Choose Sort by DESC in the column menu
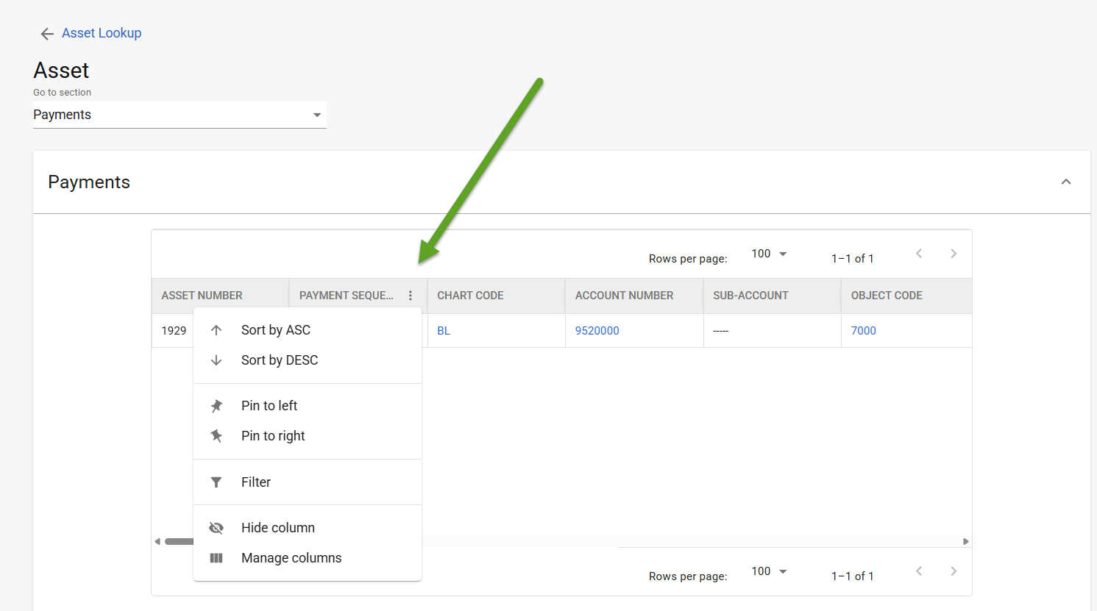This screenshot has width=1097, height=611. (x=279, y=360)
